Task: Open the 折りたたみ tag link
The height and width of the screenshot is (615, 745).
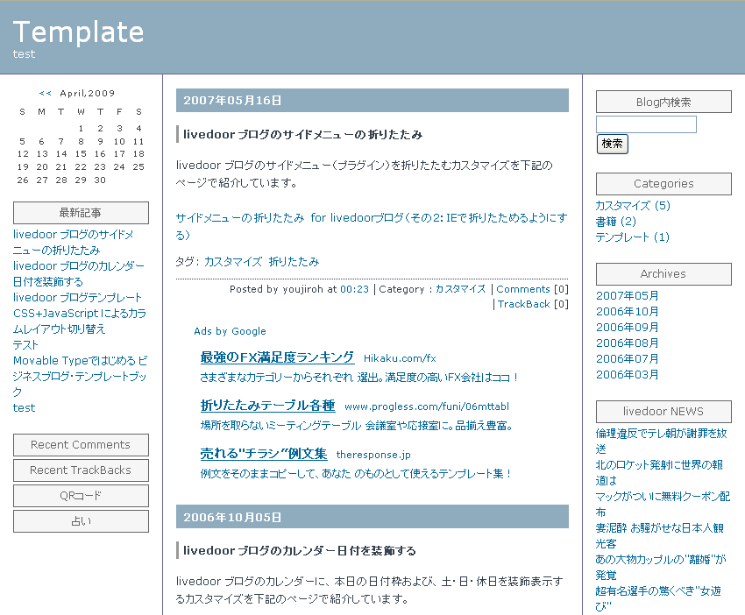Action: pos(294,262)
